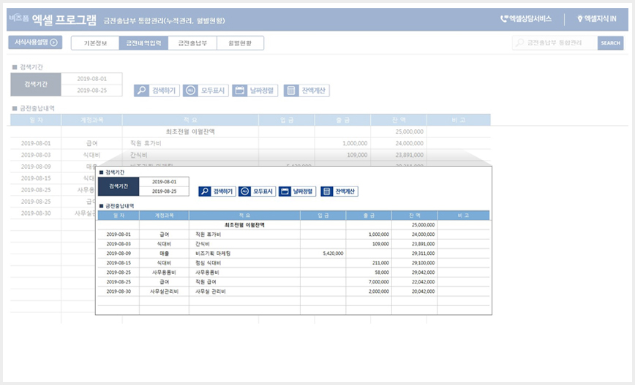Select inset search start date 2019-08-01
Viewport: 635px width, 385px height.
(164, 182)
